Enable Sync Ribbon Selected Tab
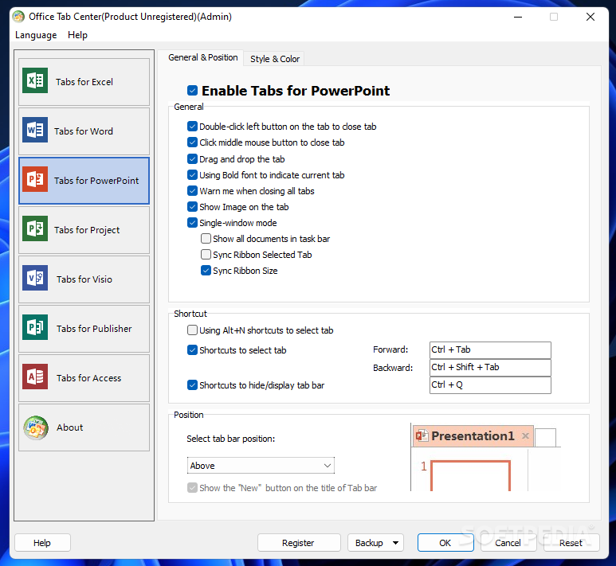This screenshot has height=566, width=616. pos(206,255)
